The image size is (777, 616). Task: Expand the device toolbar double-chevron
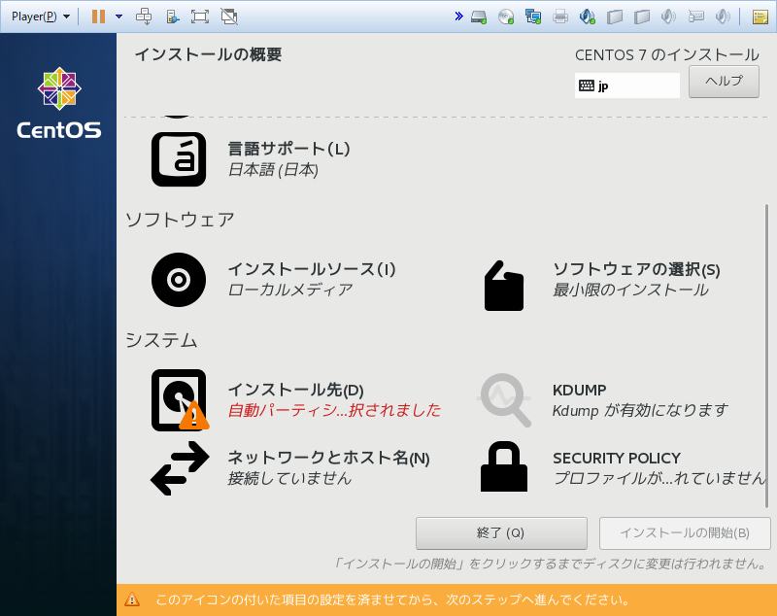(x=458, y=17)
